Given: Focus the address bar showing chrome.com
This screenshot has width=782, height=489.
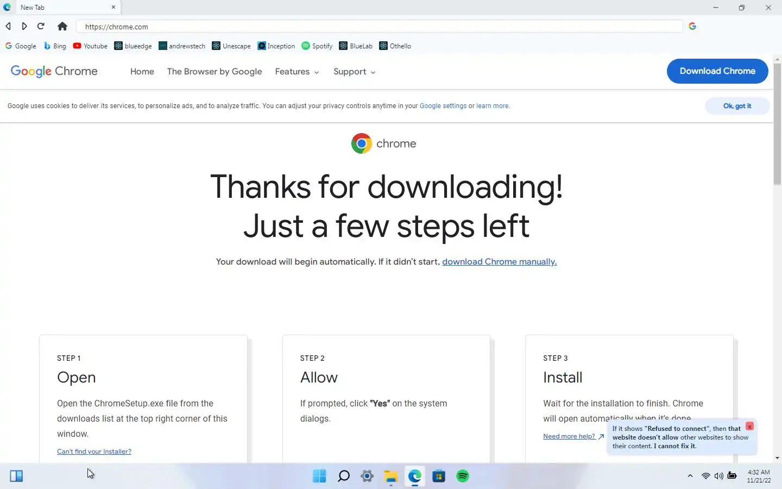Looking at the screenshot, I should [379, 27].
